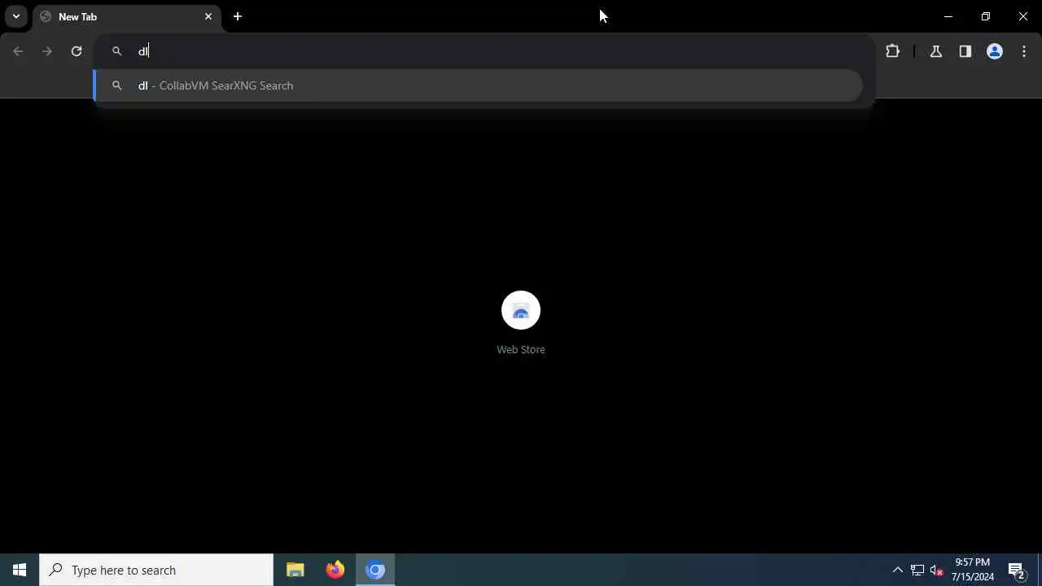The width and height of the screenshot is (1042, 586).
Task: Open File Explorer from taskbar
Action: point(296,570)
